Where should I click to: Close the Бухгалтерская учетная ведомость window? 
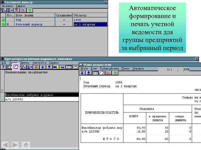point(196,59)
